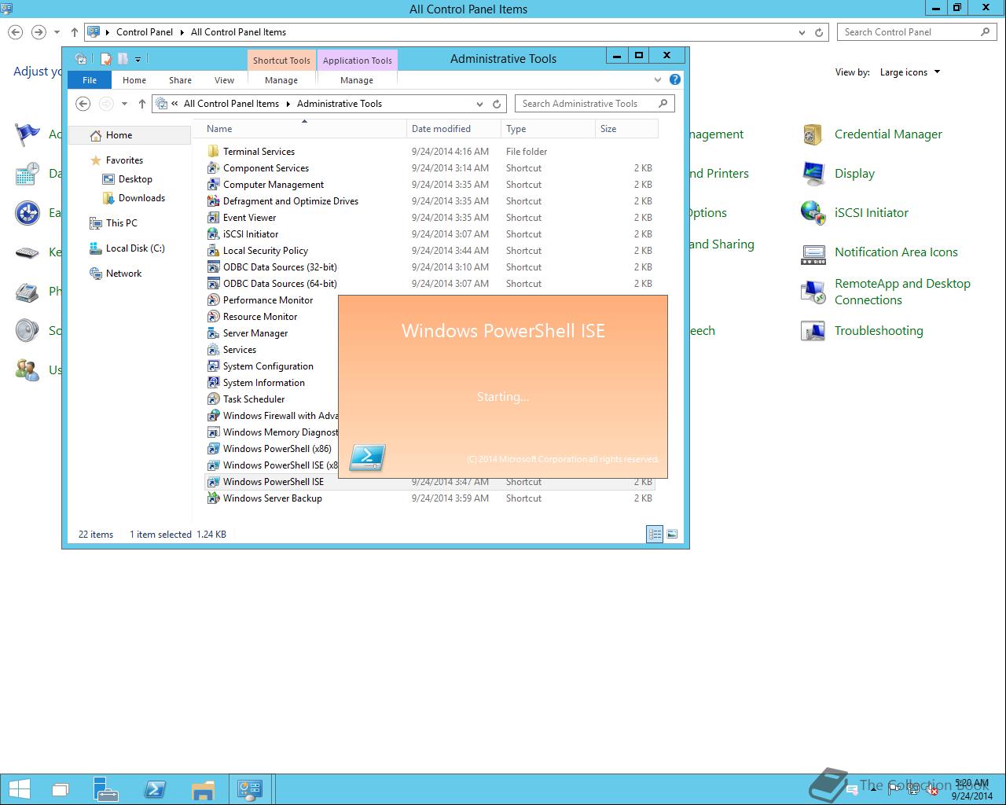Click the Windows Start button

coord(19,789)
